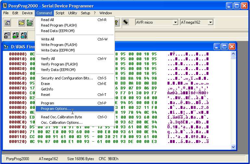Select Verify All menu entry
Screen dimensions: 250x164
[48, 59]
